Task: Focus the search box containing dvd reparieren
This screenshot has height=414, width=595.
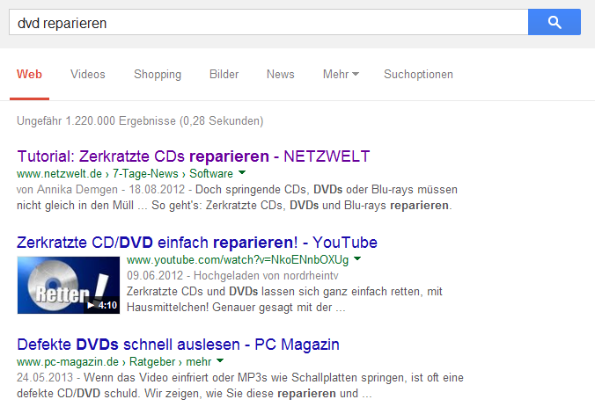Action: coord(264,22)
